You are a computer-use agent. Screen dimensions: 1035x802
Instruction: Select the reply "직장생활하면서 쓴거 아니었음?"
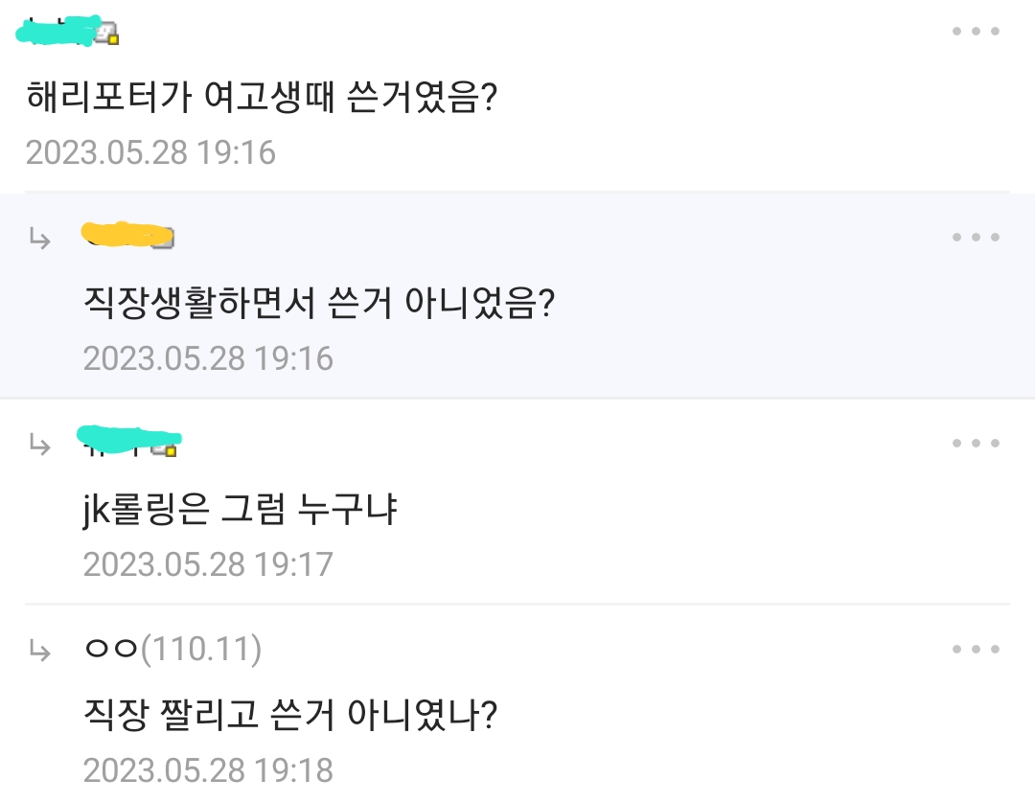click(x=320, y=304)
